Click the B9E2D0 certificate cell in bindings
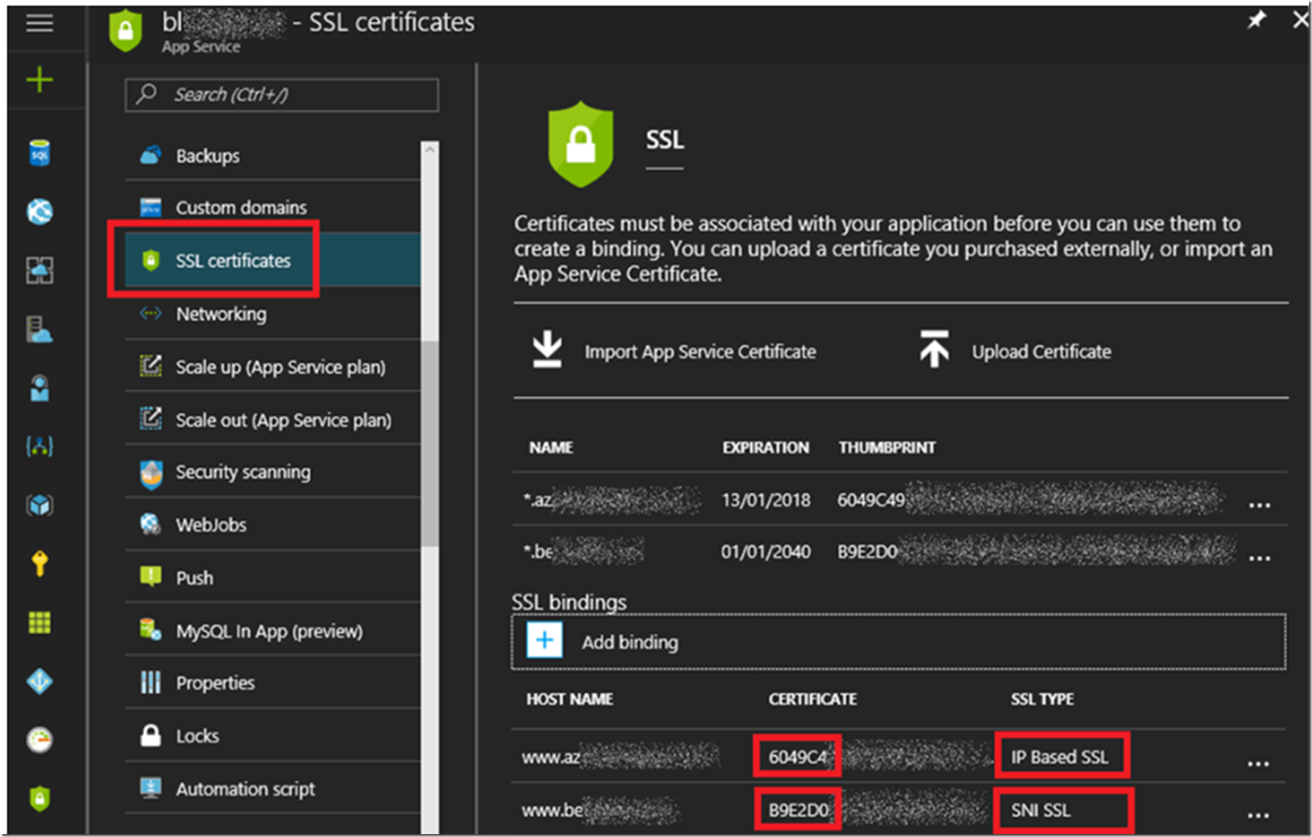The width and height of the screenshot is (1312, 837). tap(798, 810)
